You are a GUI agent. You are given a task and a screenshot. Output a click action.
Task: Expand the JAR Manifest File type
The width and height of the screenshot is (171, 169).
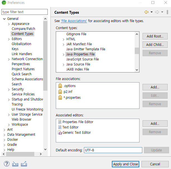point(64,44)
